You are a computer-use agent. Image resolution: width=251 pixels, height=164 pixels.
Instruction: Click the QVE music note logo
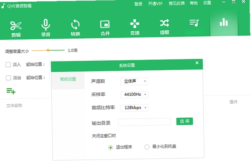point(3,6)
